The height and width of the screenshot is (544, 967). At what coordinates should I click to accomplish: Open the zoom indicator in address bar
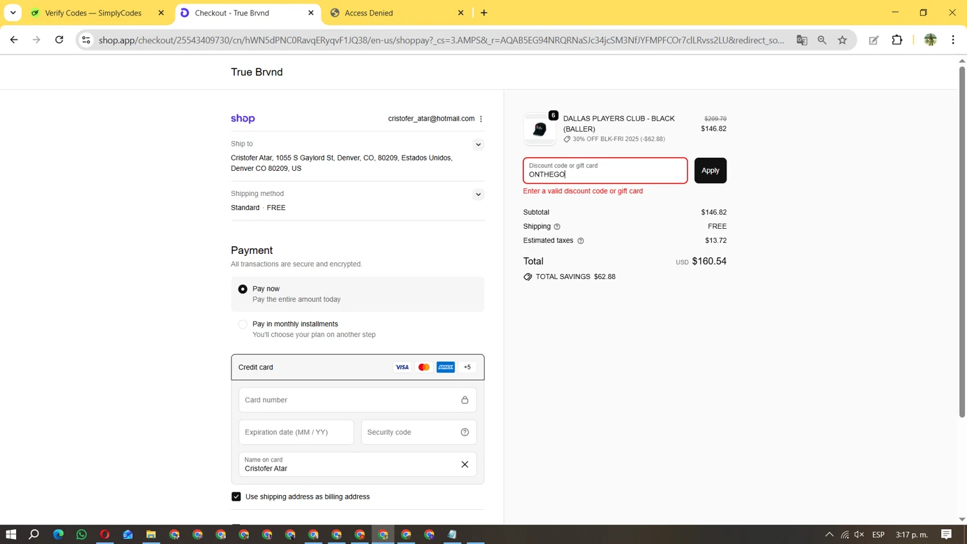[x=822, y=40]
